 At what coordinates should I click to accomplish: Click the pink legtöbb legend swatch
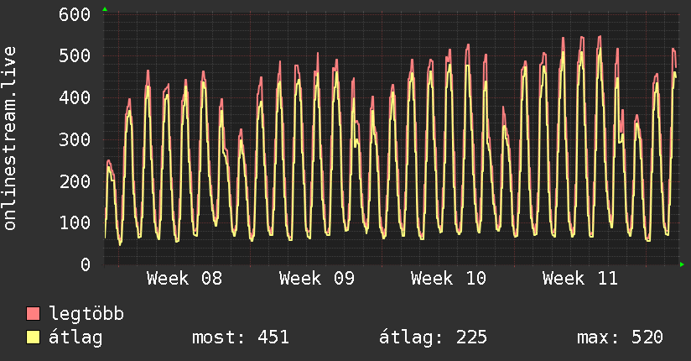tap(33, 313)
